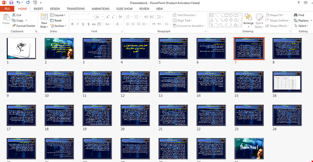
Task: Select slide 16 thumbnail with the table
Action: coord(287,82)
